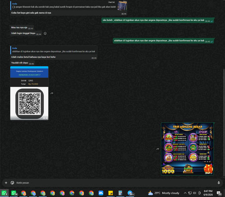Viewport: 225px width, 197px height.
Task: Open the 'Trik Menang Besar' promo image
Action: point(187,149)
